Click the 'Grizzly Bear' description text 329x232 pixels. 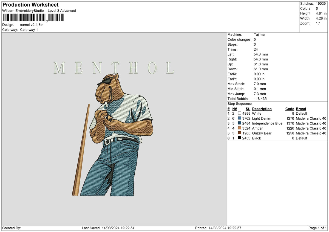(262, 133)
